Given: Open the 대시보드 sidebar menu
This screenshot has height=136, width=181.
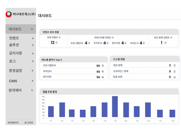Looking at the screenshot, I should click(21, 29).
